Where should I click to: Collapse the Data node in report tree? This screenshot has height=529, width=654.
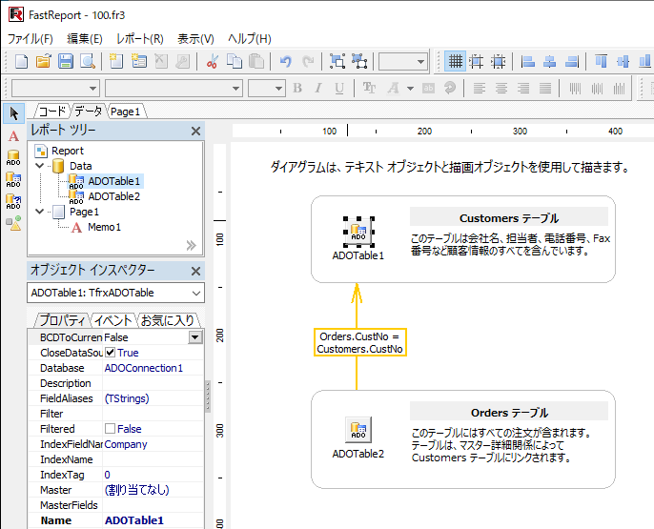coord(39,166)
